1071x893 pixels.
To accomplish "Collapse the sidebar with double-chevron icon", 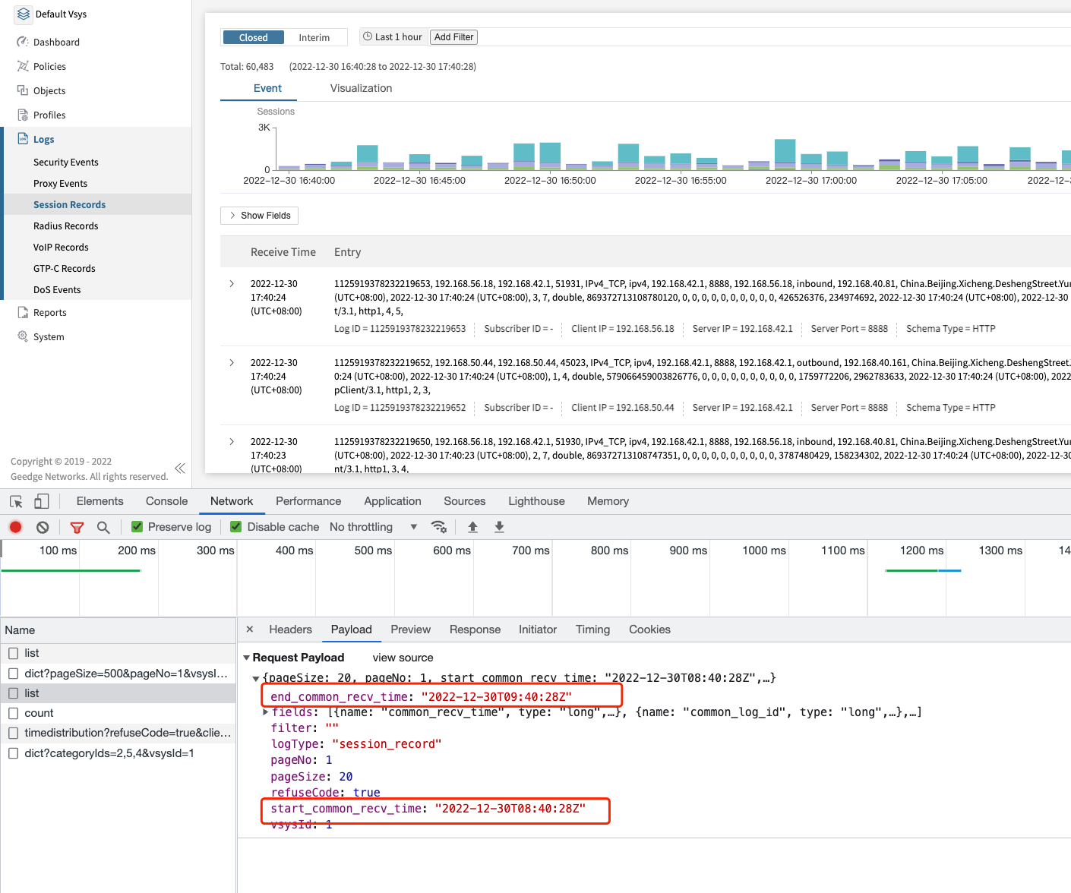I will [x=180, y=469].
